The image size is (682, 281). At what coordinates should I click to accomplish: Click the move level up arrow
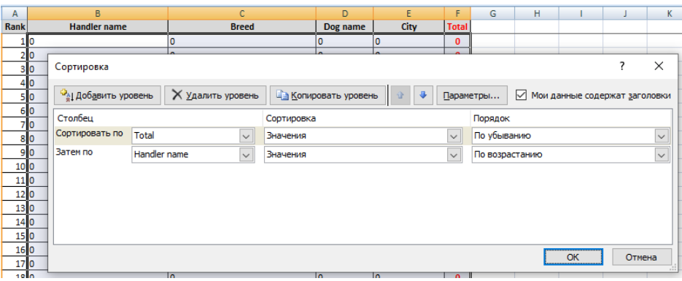400,96
